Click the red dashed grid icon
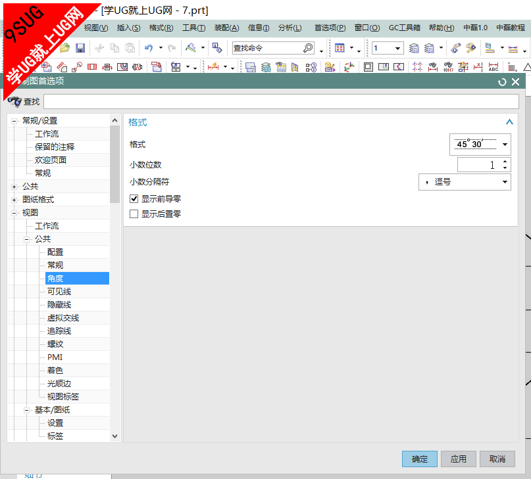The image size is (531, 479). (x=418, y=66)
